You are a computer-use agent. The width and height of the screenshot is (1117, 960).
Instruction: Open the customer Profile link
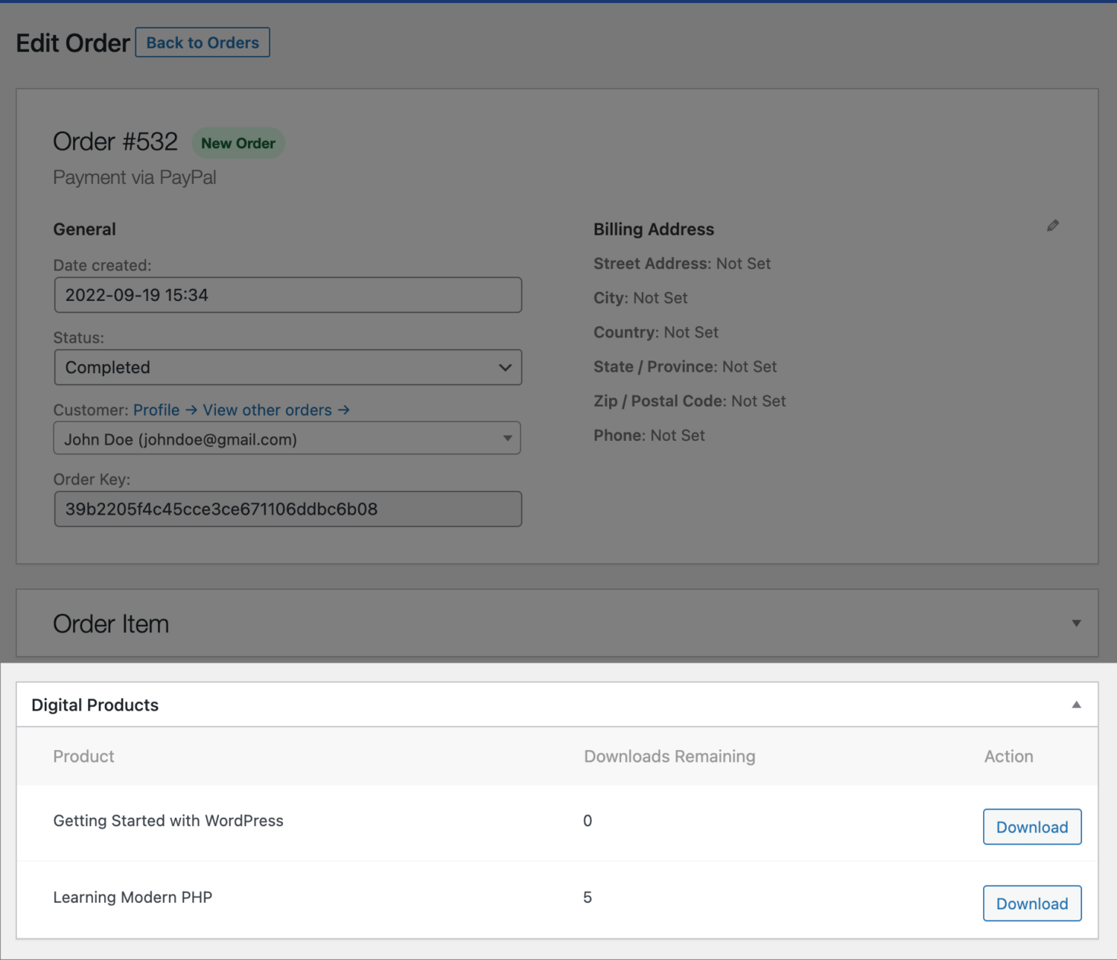click(x=165, y=410)
